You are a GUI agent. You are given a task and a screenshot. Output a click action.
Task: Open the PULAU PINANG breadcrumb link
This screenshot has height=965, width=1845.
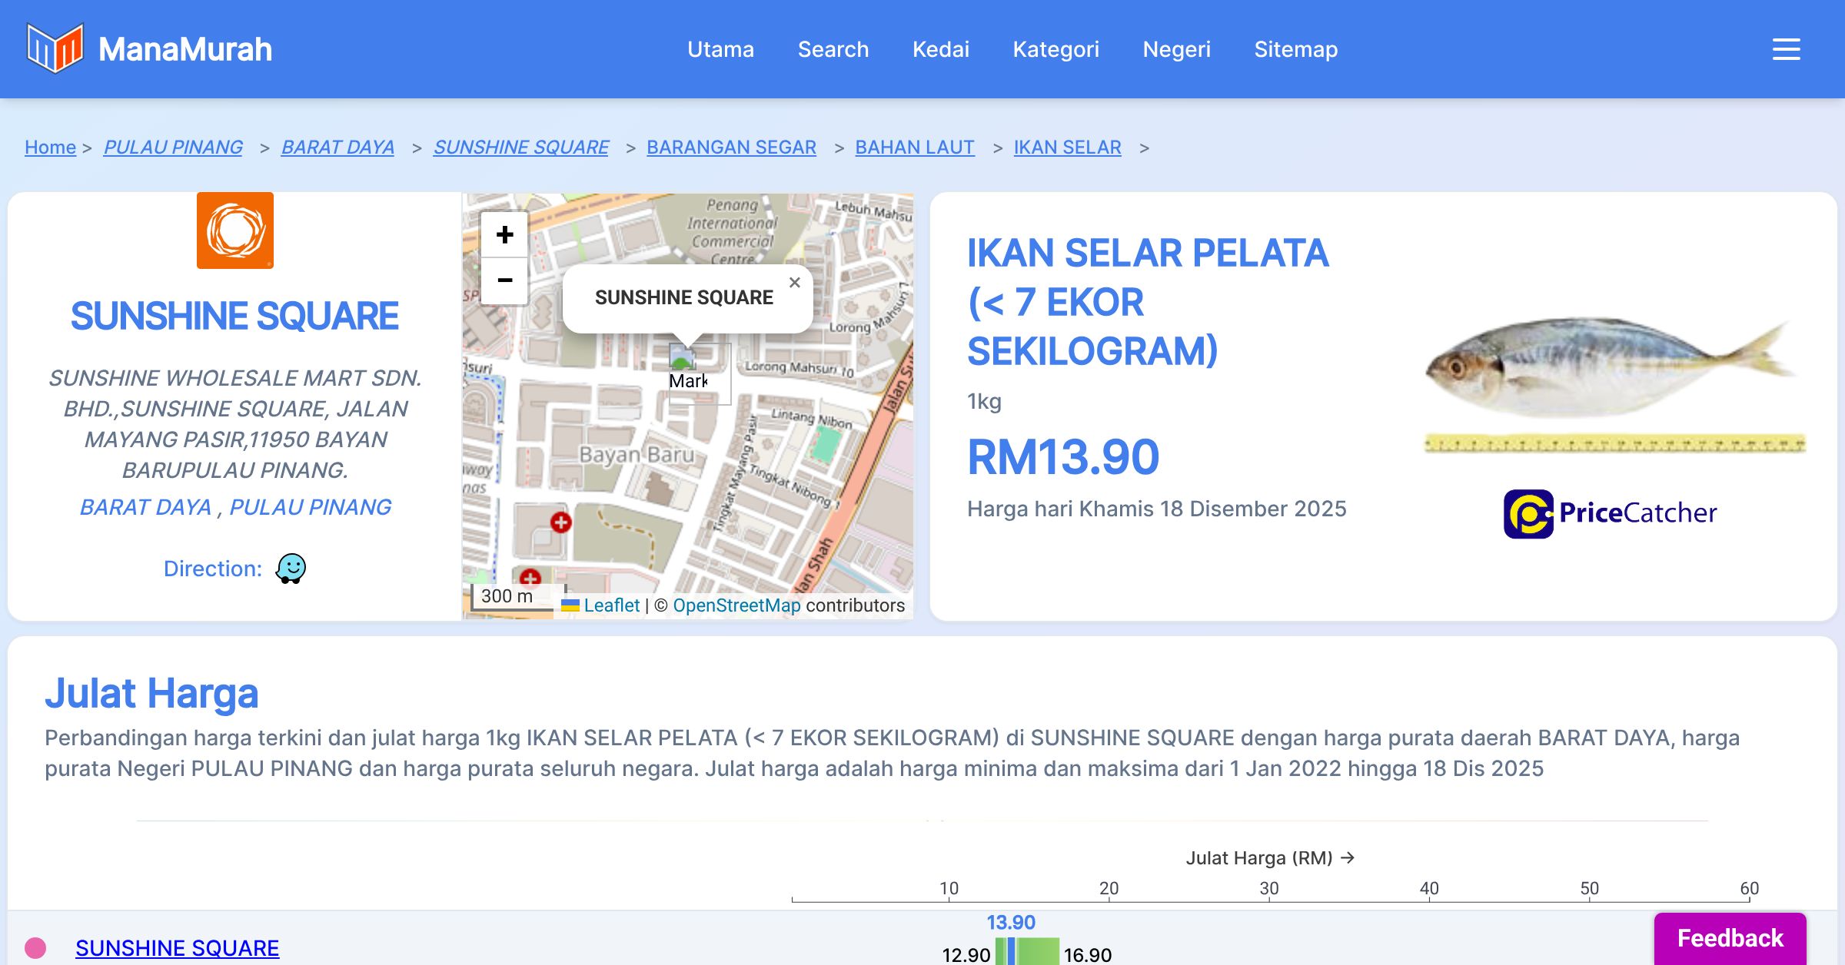173,147
